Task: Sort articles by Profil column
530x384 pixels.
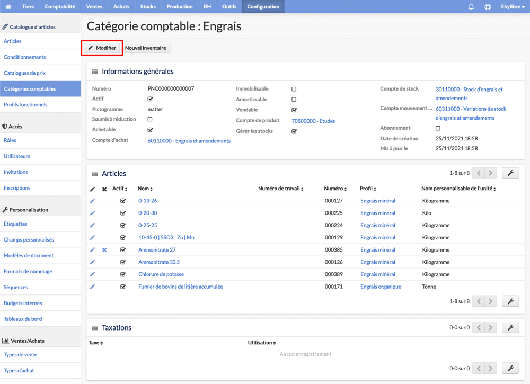Action: 368,189
